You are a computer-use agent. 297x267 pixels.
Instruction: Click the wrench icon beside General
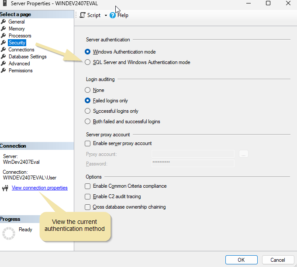point(3,21)
